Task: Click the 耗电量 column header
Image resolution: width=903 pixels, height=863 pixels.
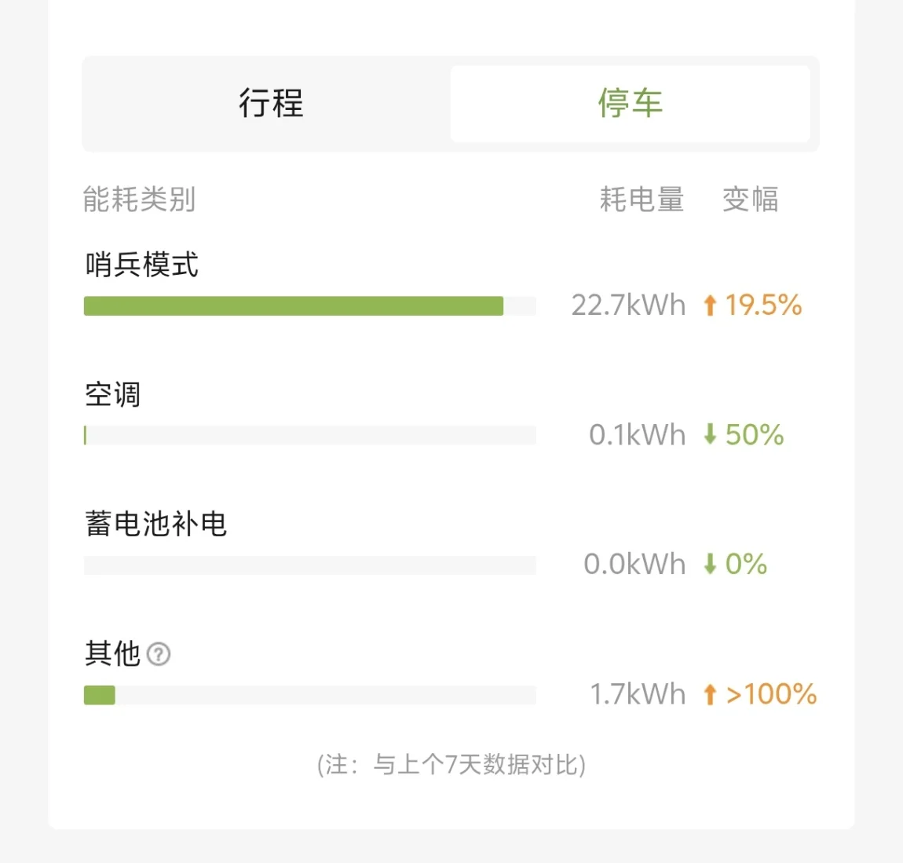Action: [x=642, y=199]
